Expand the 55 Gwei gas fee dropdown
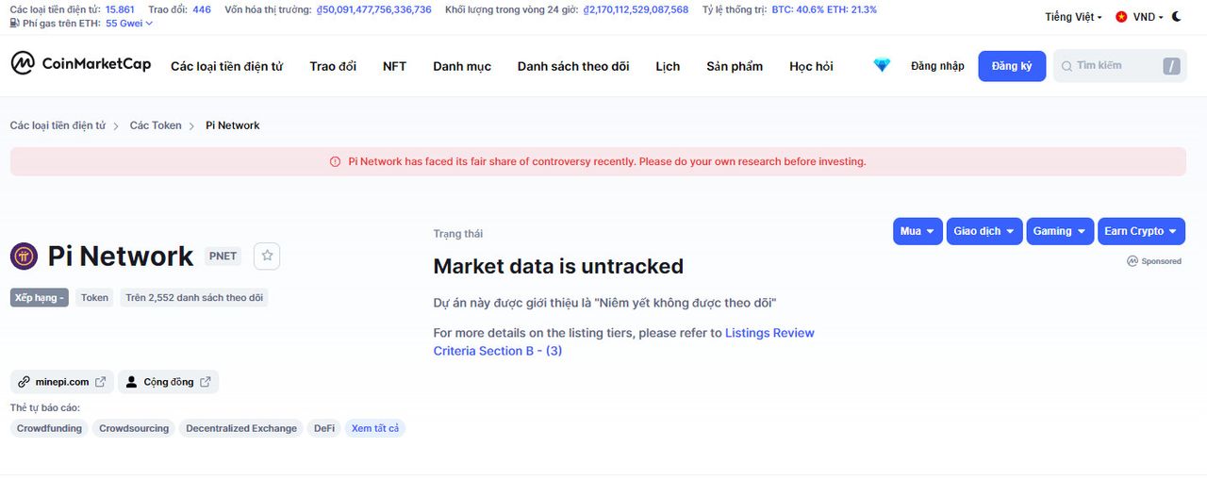The height and width of the screenshot is (497, 1207). pos(129,23)
